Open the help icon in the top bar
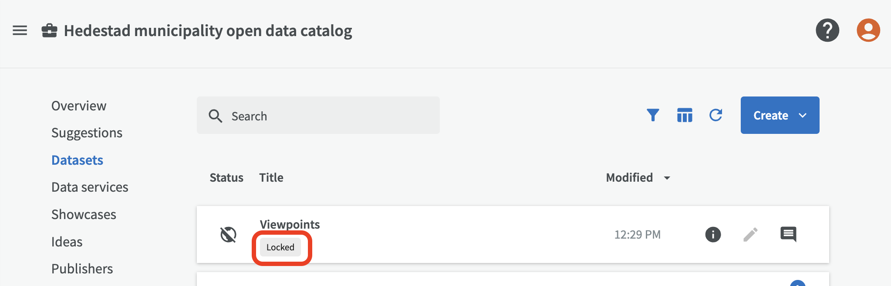Screen dimensions: 891x286 pos(827,30)
